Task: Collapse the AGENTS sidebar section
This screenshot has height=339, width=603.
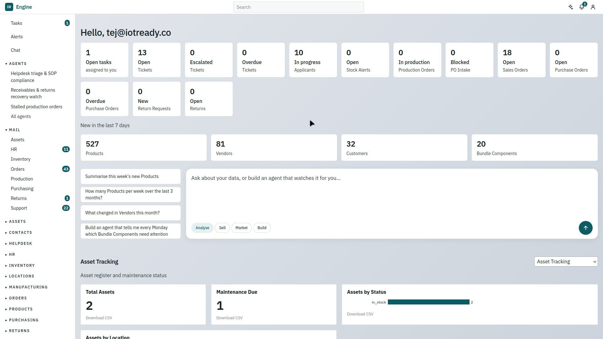Action: tap(16, 64)
